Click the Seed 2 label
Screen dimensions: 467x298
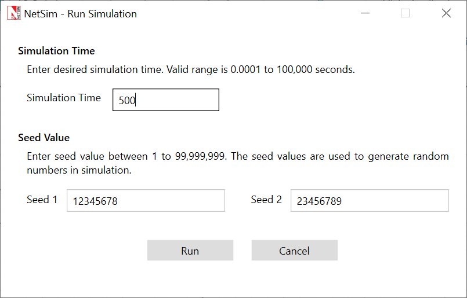pos(266,200)
